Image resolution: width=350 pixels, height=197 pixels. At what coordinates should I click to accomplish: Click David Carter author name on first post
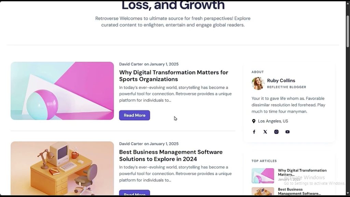tap(131, 64)
